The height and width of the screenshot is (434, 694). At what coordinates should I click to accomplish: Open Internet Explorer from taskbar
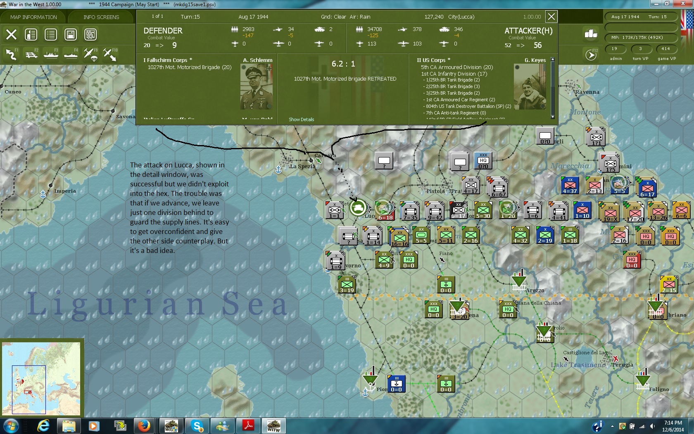coord(43,426)
